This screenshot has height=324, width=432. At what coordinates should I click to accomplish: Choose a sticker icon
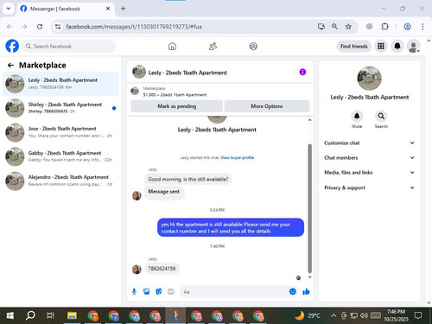159,292
